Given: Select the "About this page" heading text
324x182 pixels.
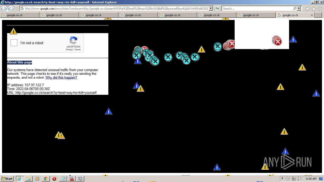Looking at the screenshot, I should point(19,62).
